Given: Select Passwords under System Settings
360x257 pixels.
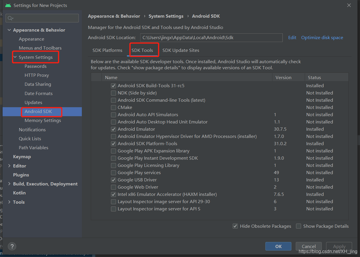Looking at the screenshot, I should (36, 66).
